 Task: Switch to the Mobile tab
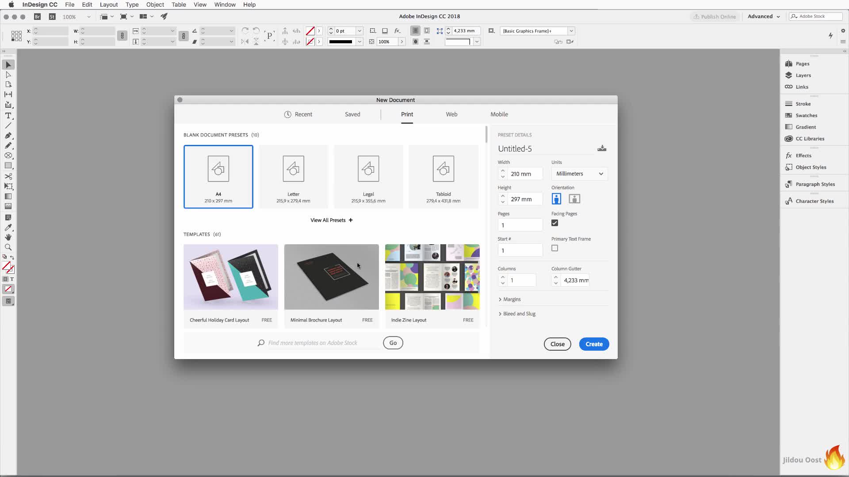pos(499,114)
